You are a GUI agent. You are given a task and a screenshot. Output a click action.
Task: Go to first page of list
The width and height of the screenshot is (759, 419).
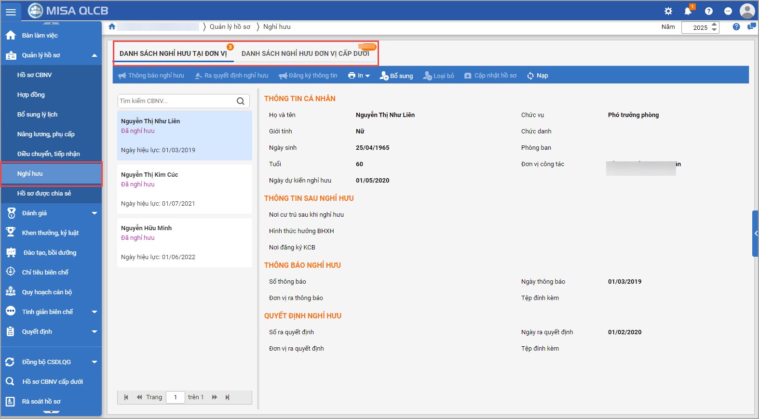click(126, 397)
